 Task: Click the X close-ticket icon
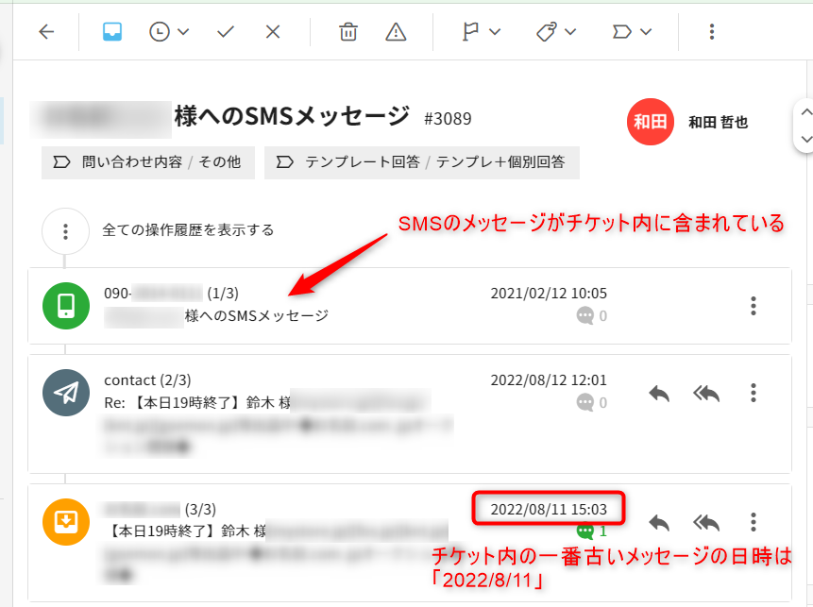[x=273, y=31]
